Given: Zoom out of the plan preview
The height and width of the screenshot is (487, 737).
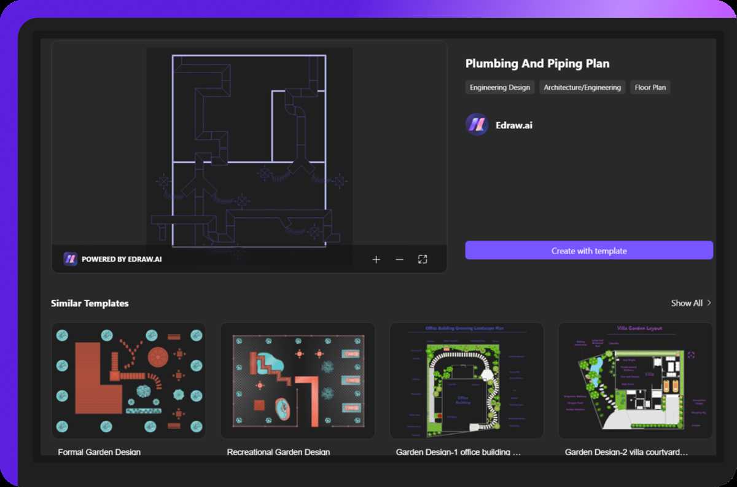Looking at the screenshot, I should click(399, 260).
